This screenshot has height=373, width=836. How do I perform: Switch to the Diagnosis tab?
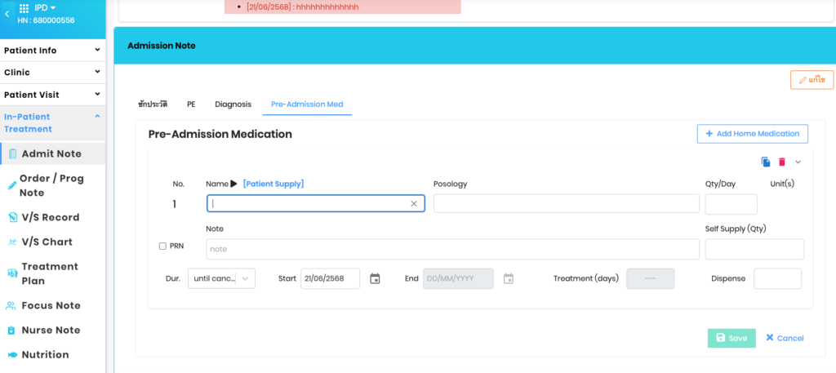pos(233,104)
